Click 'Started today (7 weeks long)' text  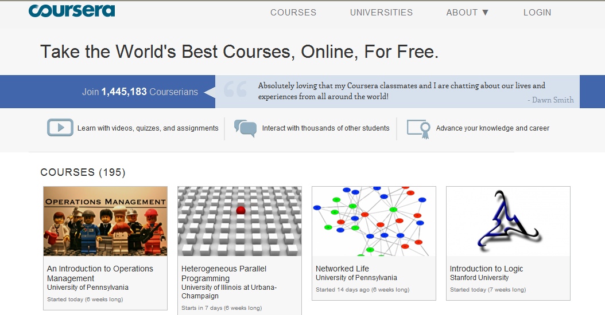click(x=488, y=290)
